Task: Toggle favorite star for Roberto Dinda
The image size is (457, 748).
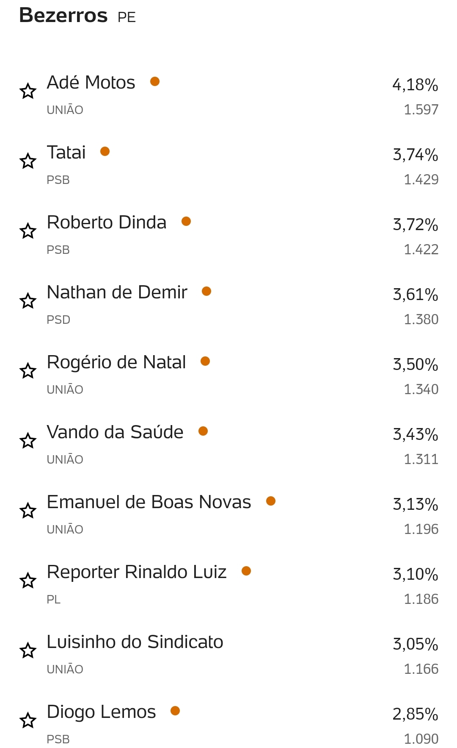Action: [x=28, y=231]
